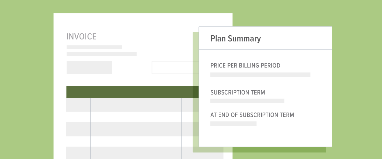Select the SUBSCRIPTION TERM label
Image resolution: width=382 pixels, height=159 pixels.
[238, 93]
